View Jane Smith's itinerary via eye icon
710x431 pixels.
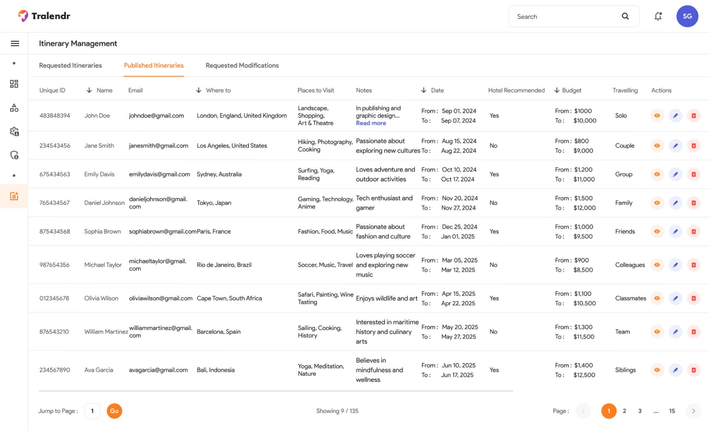pos(657,146)
